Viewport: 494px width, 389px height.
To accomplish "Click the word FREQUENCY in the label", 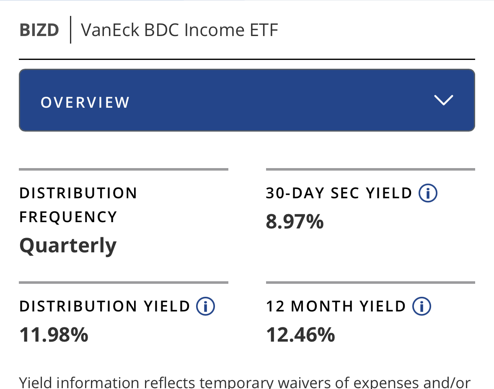I will click(68, 217).
